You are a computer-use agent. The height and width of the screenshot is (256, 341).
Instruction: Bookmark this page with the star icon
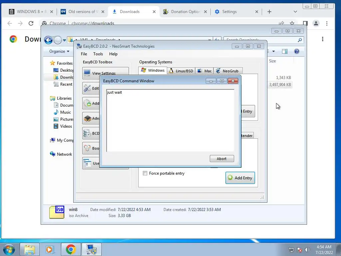pos(292,23)
